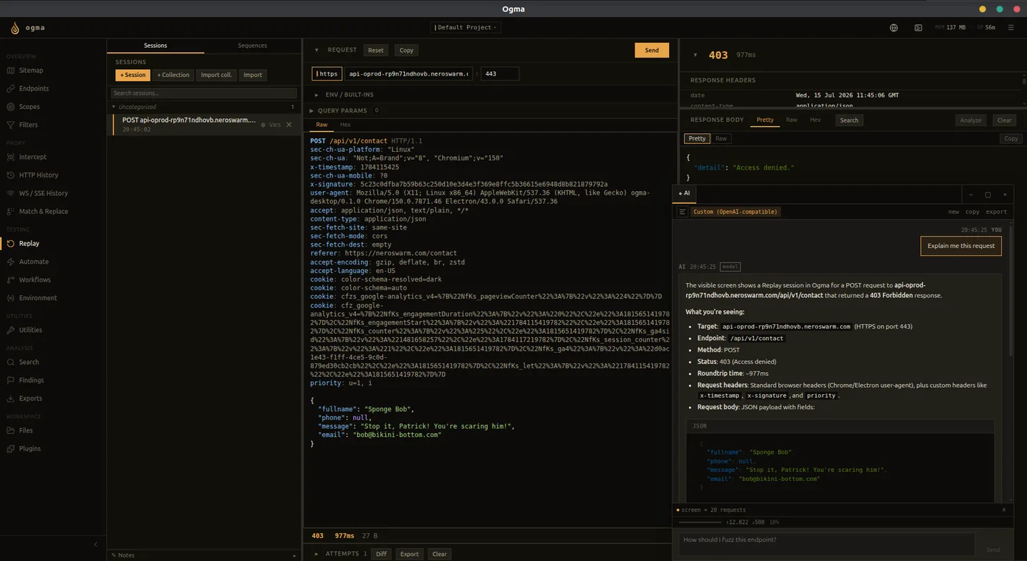Switch response body inner view to Raw
This screenshot has height=561, width=1027.
[x=721, y=138]
